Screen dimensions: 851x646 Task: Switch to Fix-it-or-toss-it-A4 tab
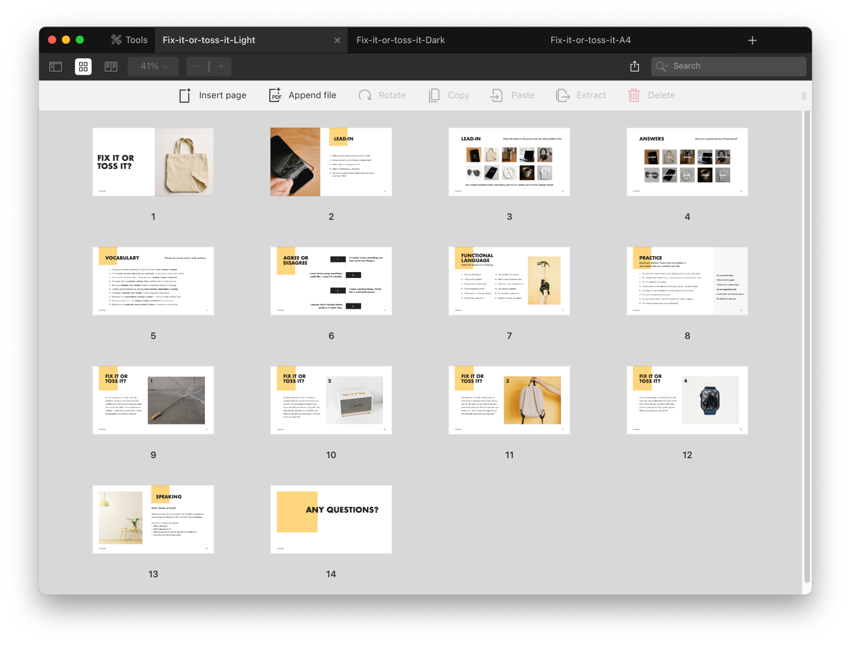coord(590,40)
